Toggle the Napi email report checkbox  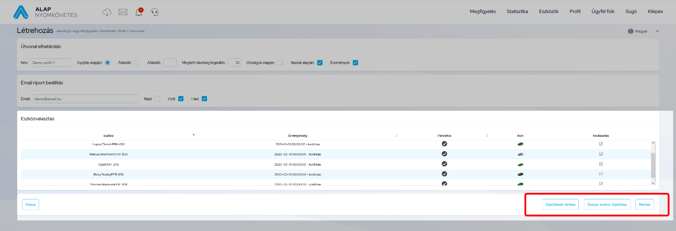pos(157,99)
